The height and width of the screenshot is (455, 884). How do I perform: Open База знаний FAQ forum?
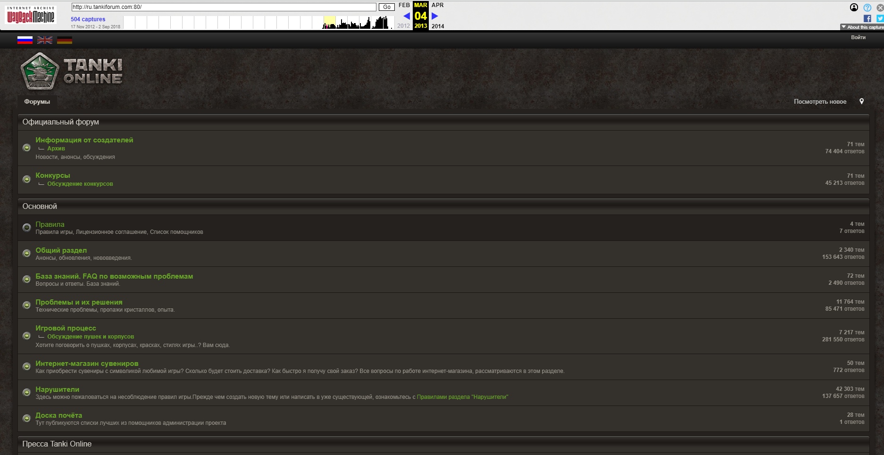pos(114,276)
